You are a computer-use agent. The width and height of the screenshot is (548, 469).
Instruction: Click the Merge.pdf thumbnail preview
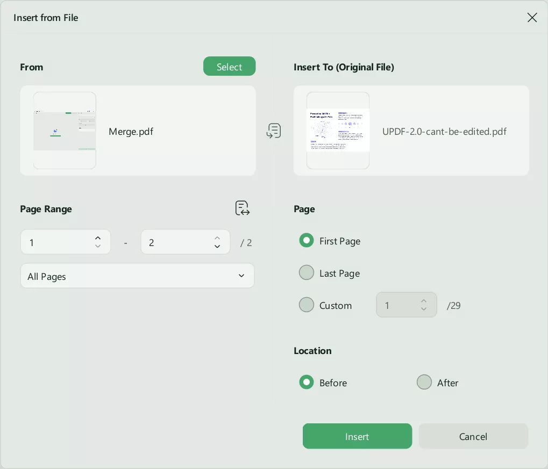coord(65,131)
